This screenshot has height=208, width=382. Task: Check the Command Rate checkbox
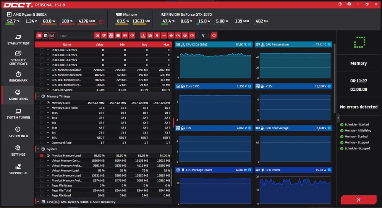click(x=42, y=143)
